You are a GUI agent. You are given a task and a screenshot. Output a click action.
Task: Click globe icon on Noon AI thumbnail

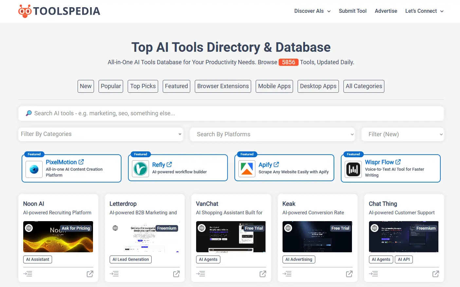[29, 228]
